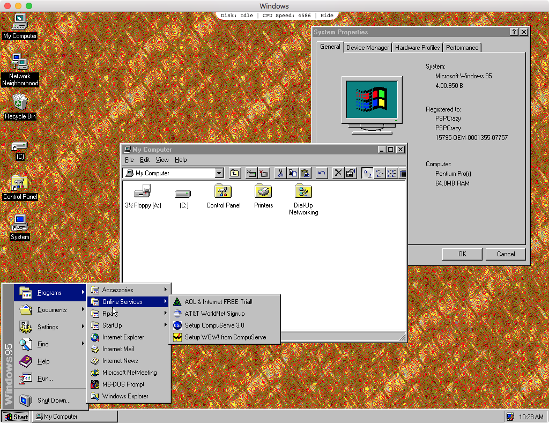Switch to the Performance tab

pyautogui.click(x=462, y=48)
